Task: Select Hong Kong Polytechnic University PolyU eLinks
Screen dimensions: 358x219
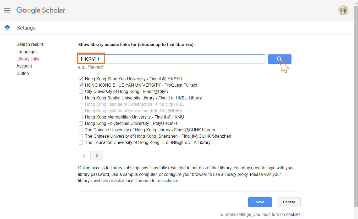Action: tap(81, 123)
